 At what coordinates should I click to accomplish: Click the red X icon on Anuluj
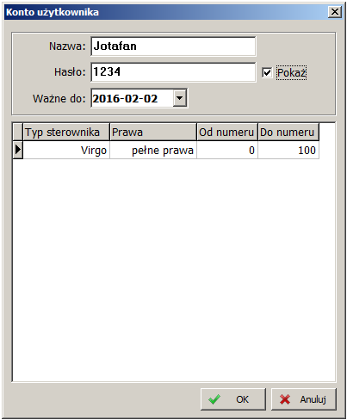[x=285, y=399]
